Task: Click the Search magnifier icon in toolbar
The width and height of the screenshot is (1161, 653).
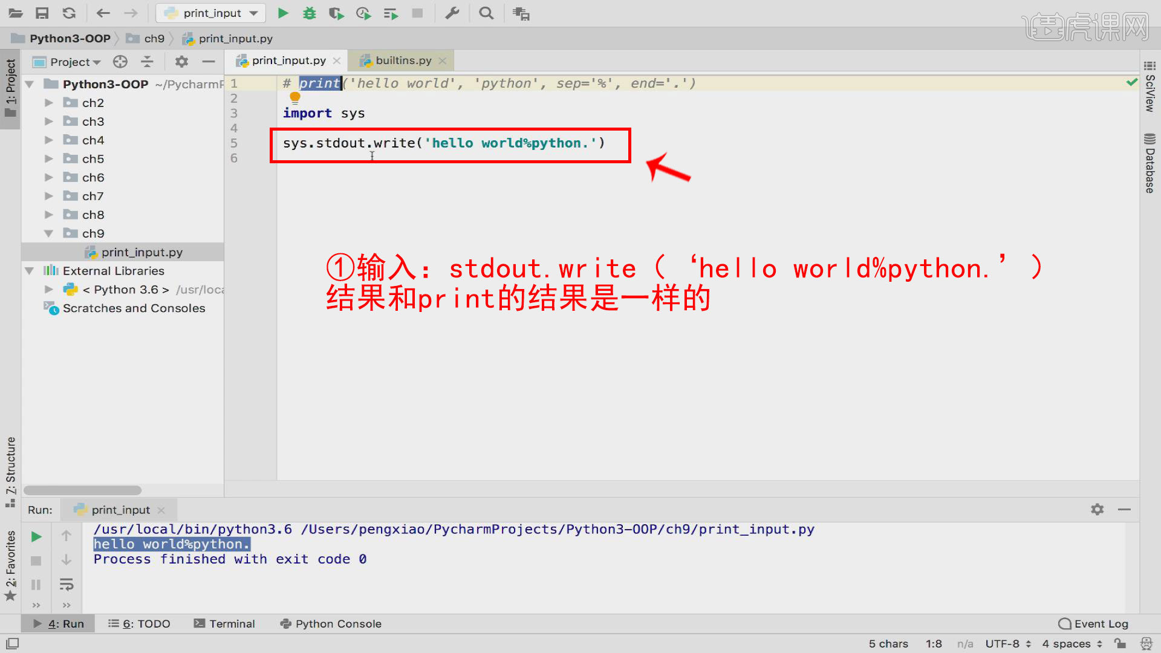Action: (486, 13)
